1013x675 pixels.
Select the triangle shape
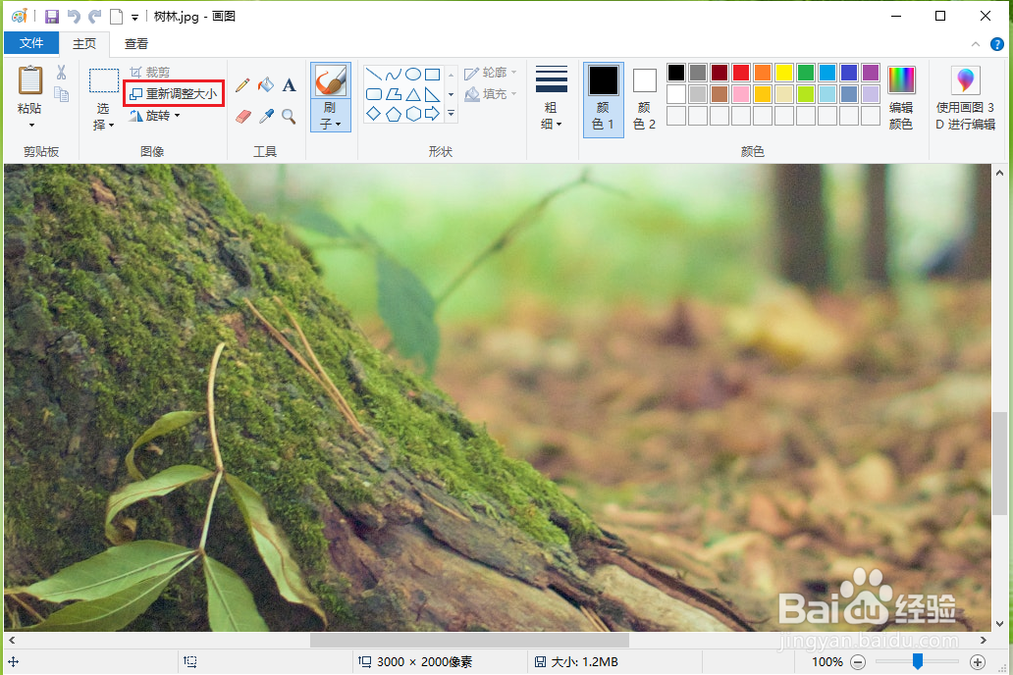coord(413,94)
